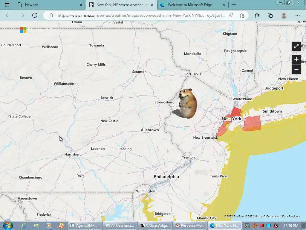This screenshot has height=230, width=306.
Task: Switch to Edge New York taskbar button
Action: point(225,226)
